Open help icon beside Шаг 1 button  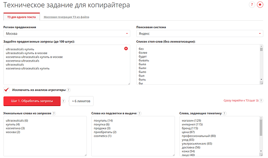point(63,101)
